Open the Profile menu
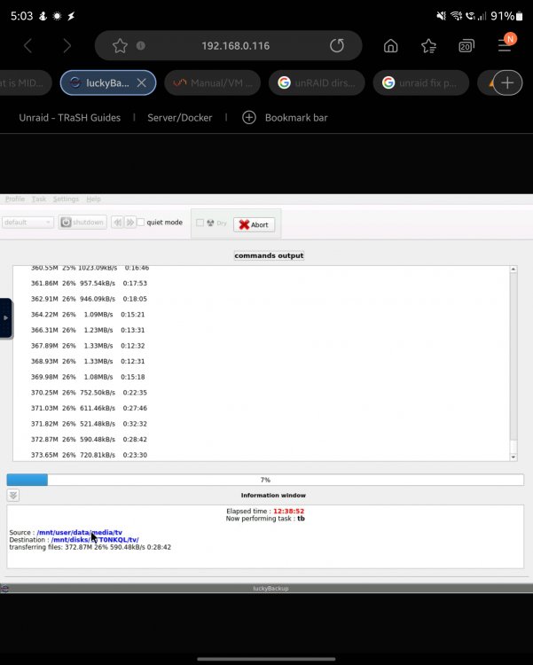 (15, 199)
